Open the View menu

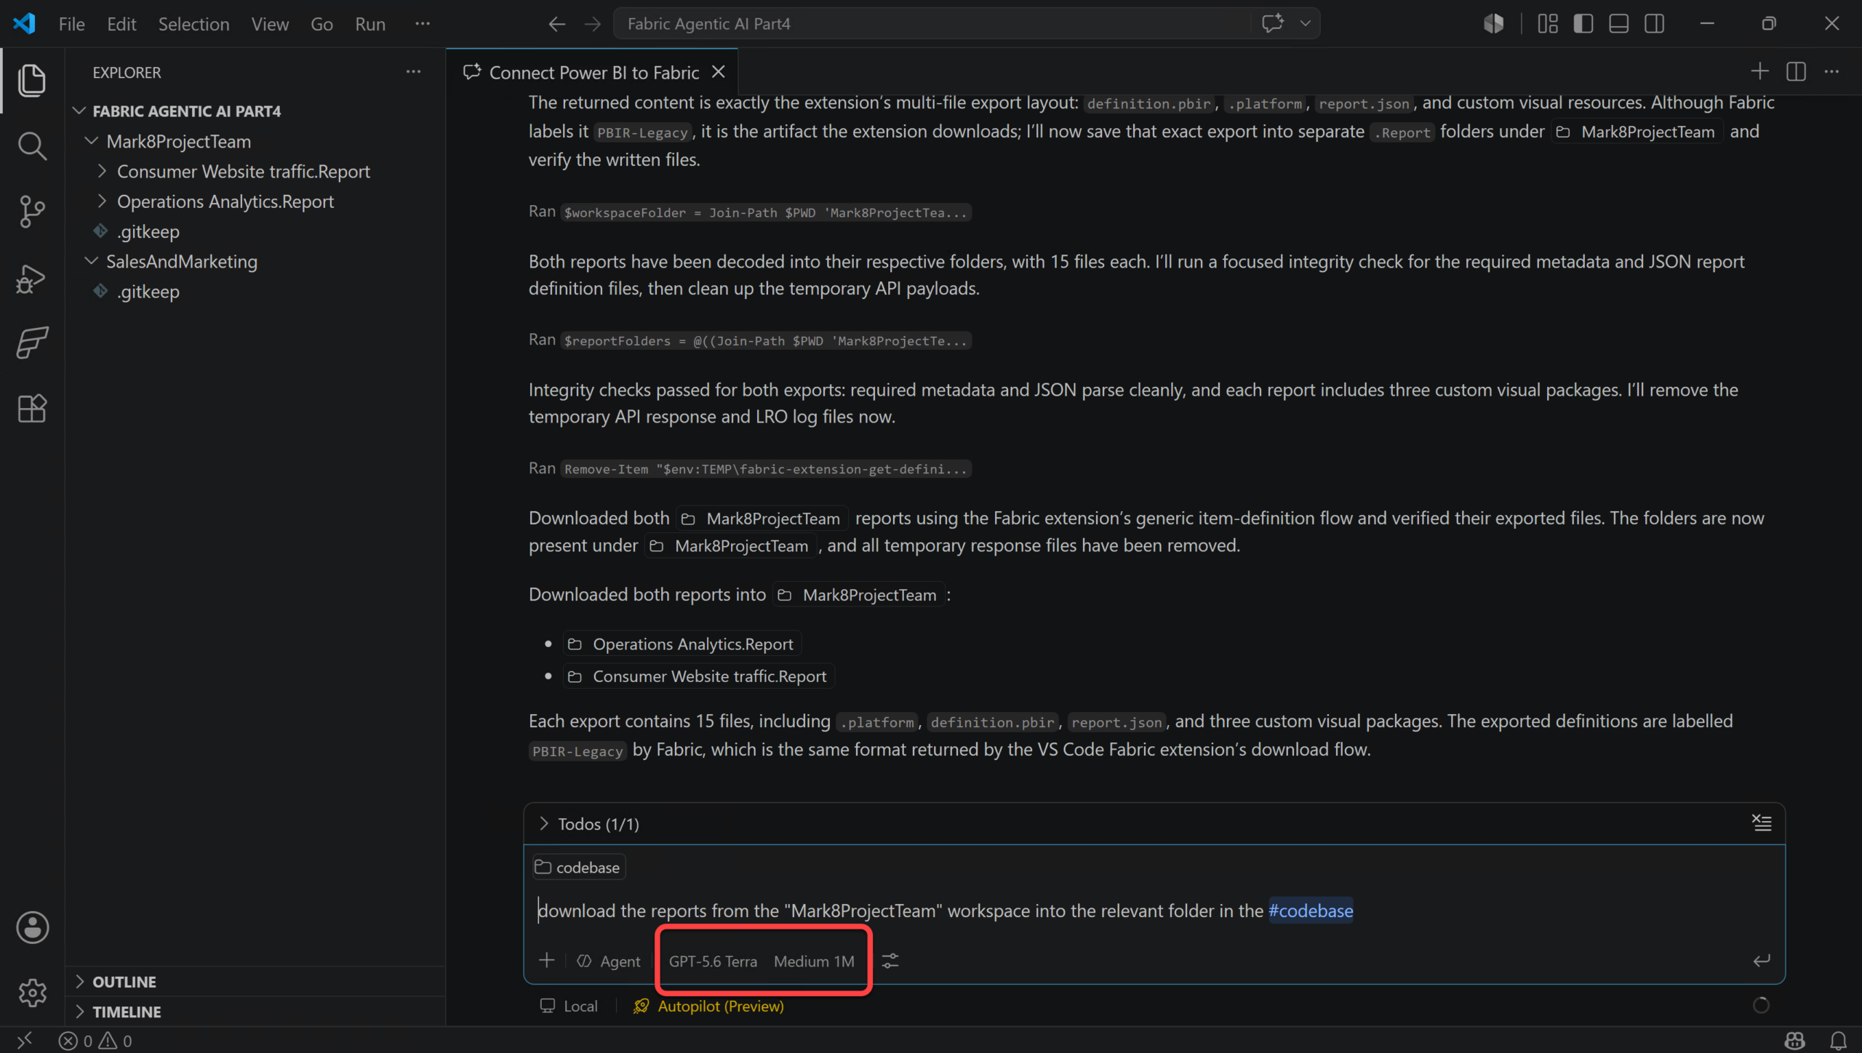270,24
